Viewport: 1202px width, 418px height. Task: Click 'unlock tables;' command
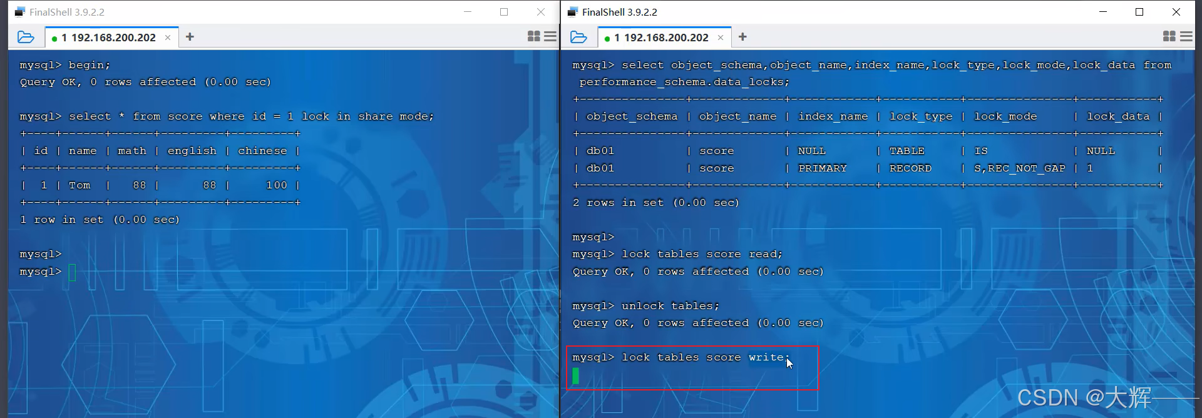670,306
